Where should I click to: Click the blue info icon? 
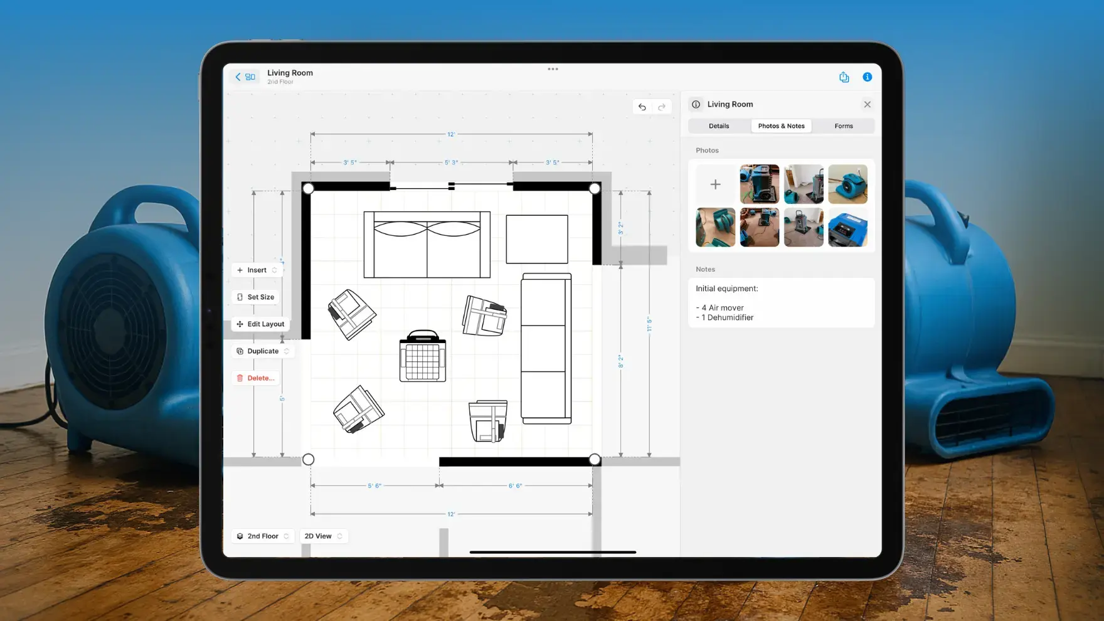[867, 77]
